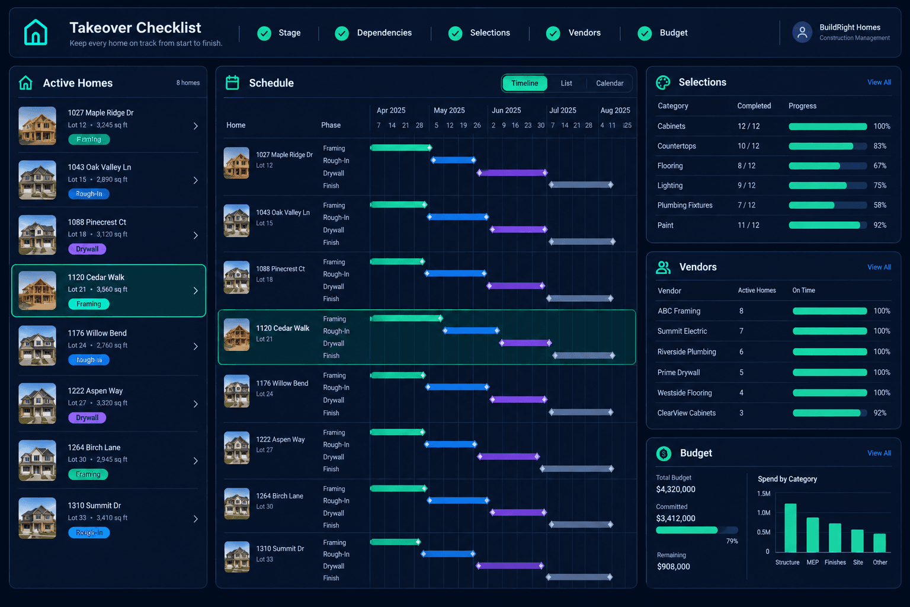The image size is (910, 607).
Task: Open the 1264 Birch Lane home thumbnail in sidebar
Action: 37,460
